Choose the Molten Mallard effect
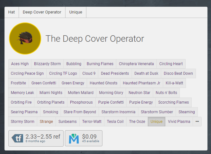This screenshot has height=154, width=211. (81, 93)
